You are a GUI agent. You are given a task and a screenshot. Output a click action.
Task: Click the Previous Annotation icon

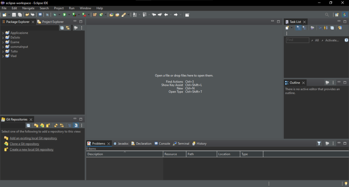[x=145, y=15]
